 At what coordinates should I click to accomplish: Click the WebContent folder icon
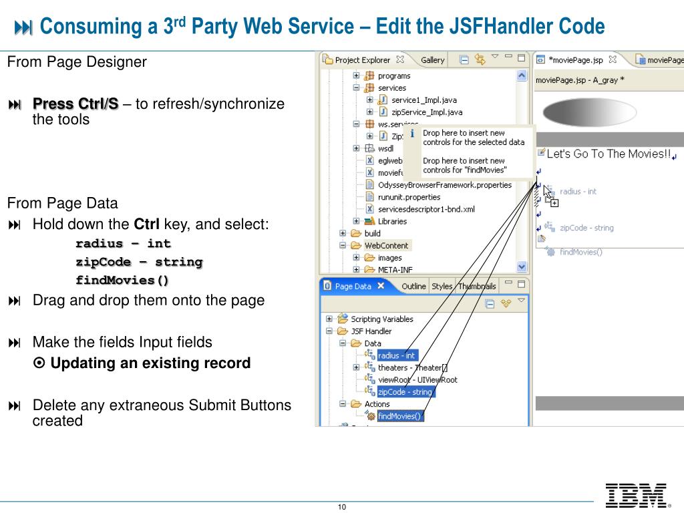pyautogui.click(x=356, y=246)
